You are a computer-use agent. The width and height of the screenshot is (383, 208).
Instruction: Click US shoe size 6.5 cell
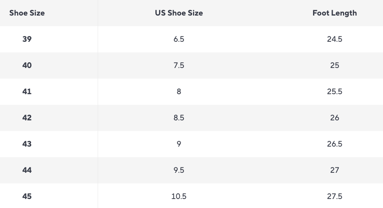(x=179, y=39)
